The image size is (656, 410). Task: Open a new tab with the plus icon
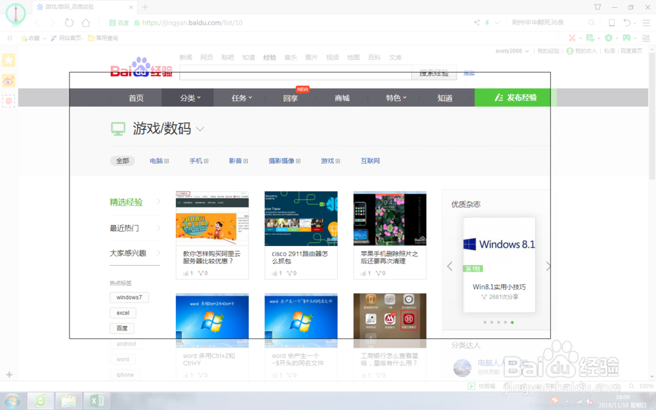tap(145, 7)
